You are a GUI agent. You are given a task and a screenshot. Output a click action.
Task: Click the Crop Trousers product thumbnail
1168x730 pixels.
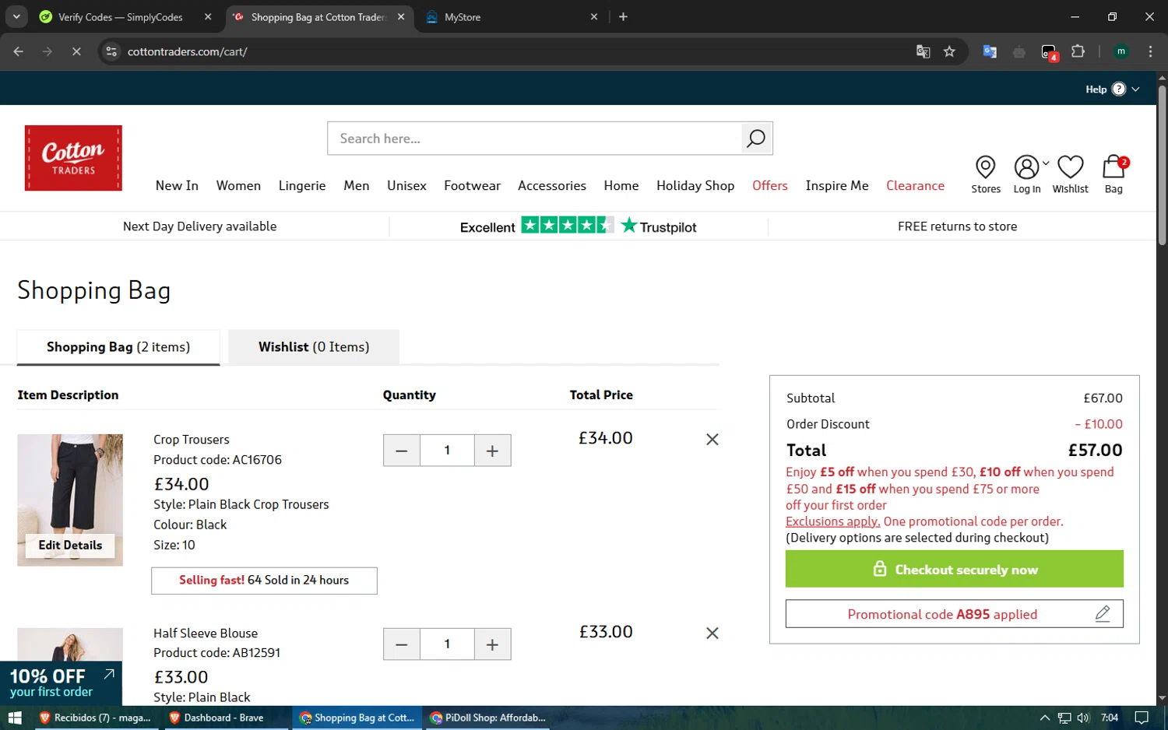70,500
